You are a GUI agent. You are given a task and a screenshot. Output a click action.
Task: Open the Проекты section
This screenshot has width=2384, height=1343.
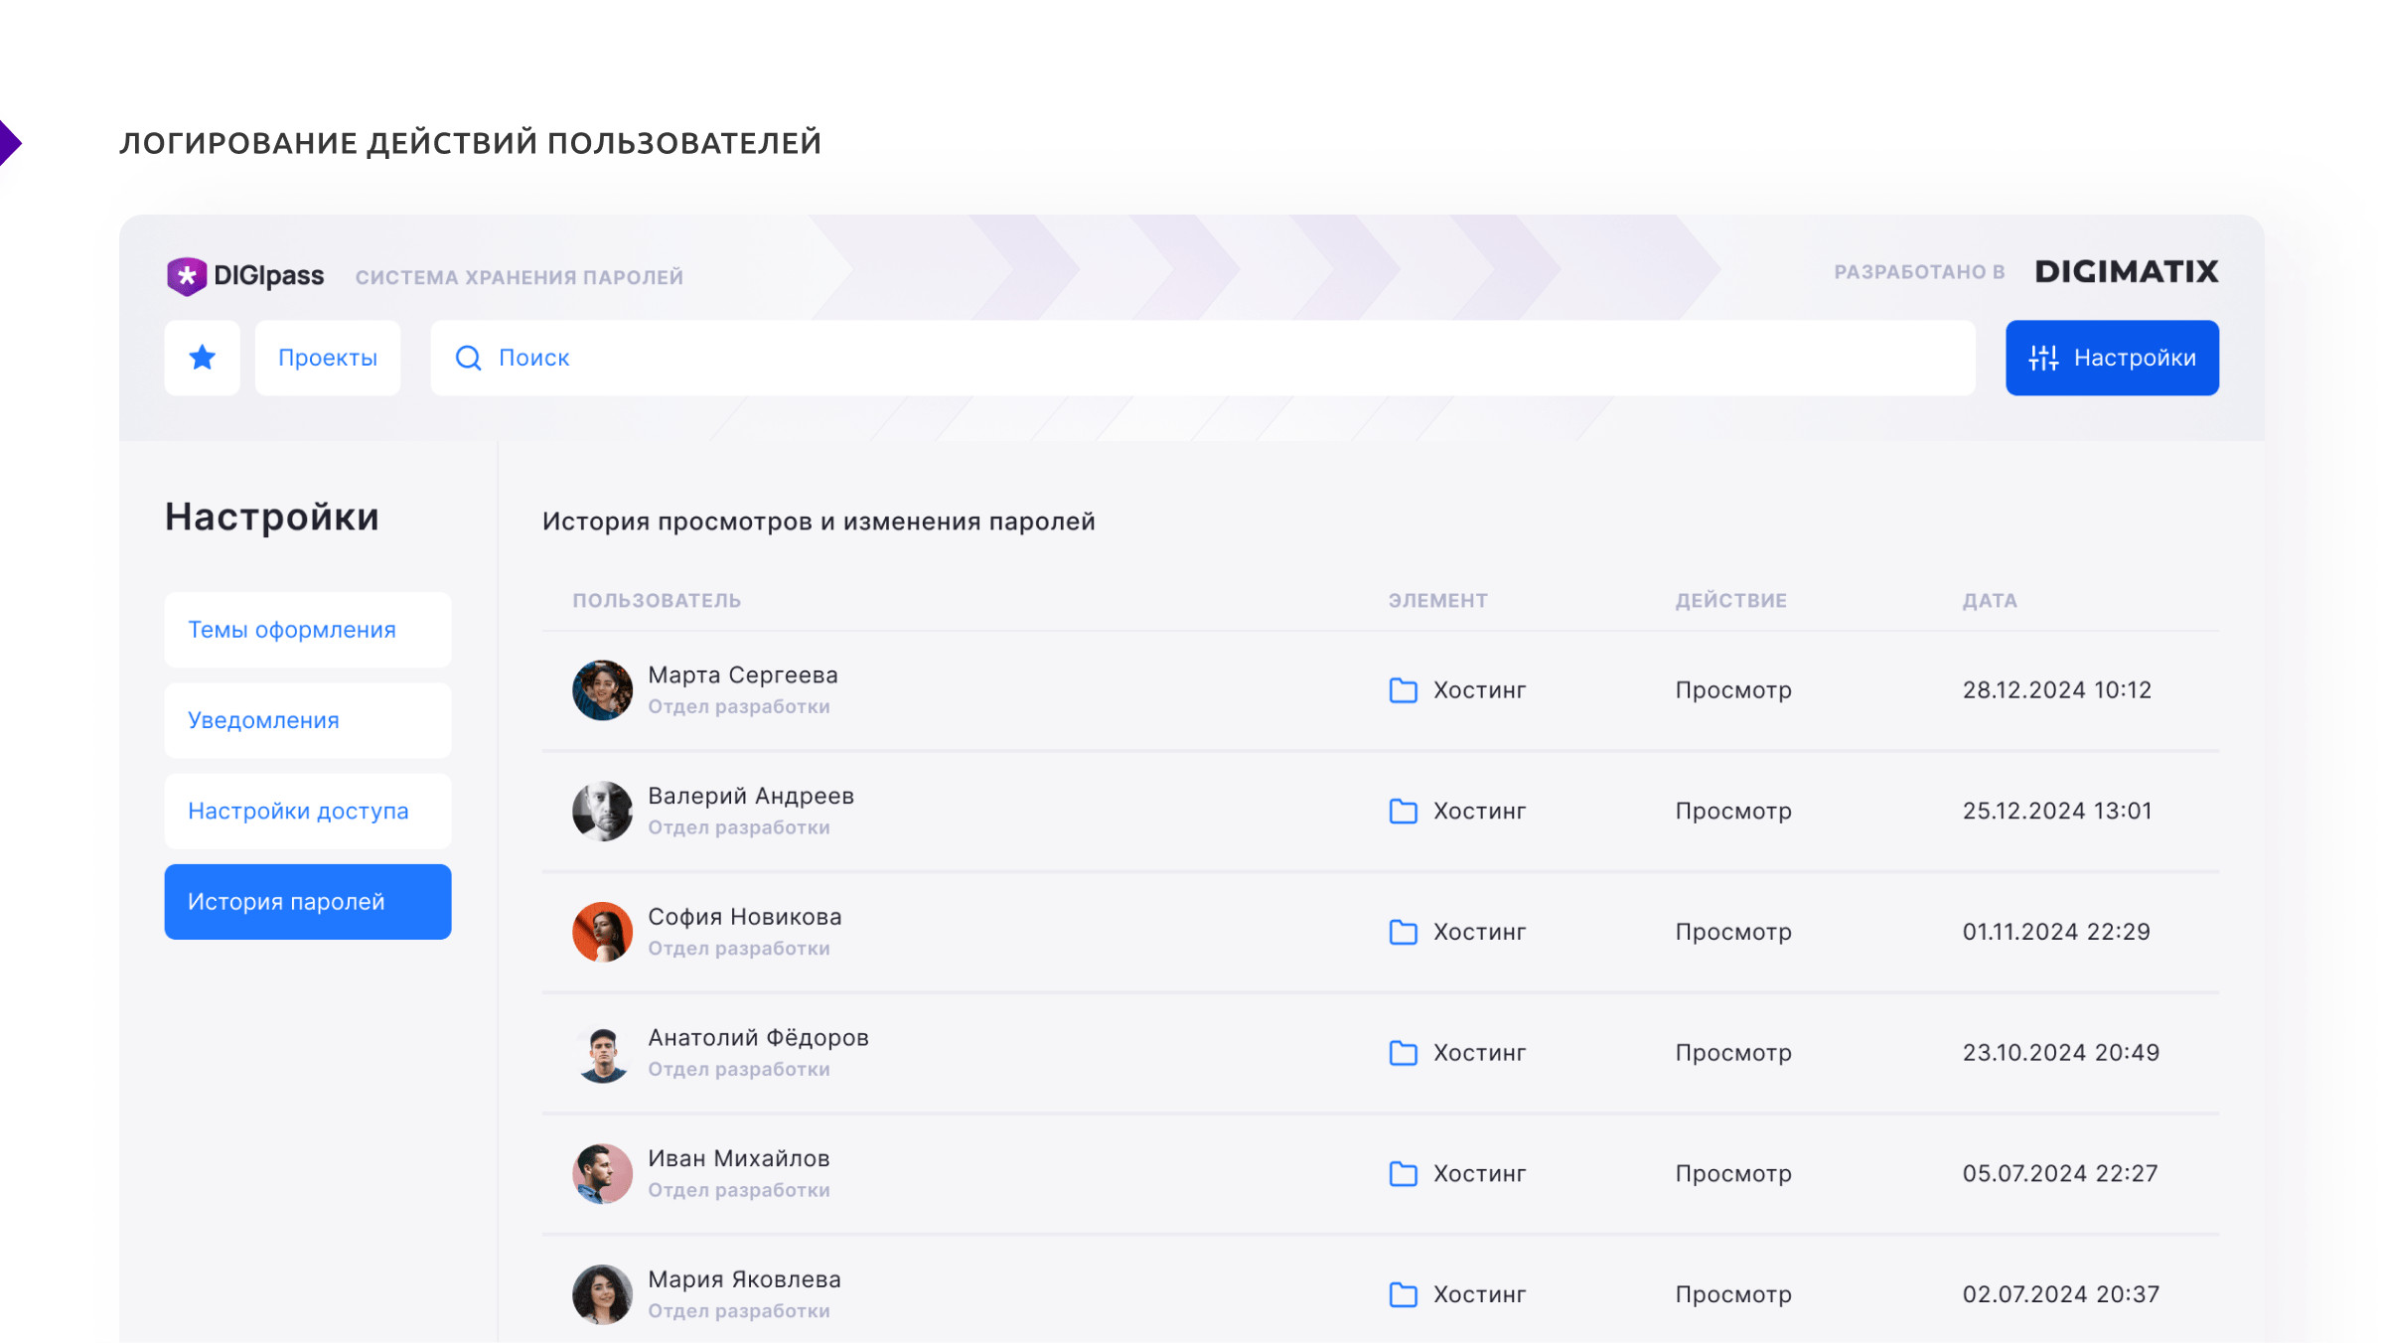coord(328,358)
